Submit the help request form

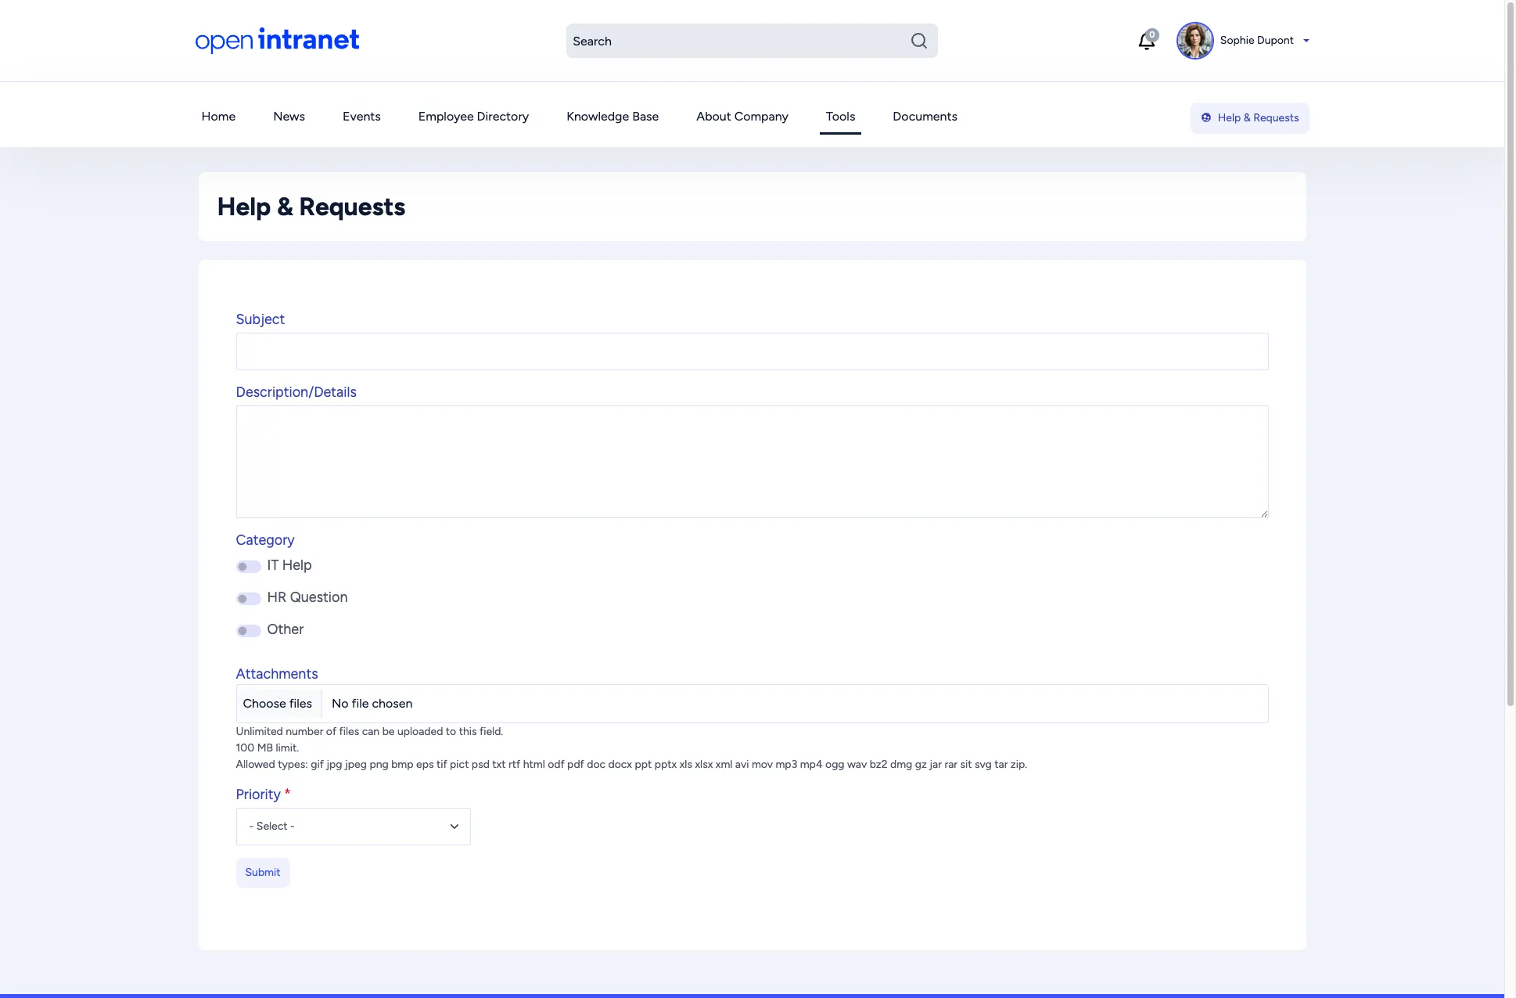pos(263,873)
